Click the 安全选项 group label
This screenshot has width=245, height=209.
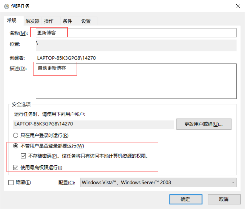(x=21, y=104)
